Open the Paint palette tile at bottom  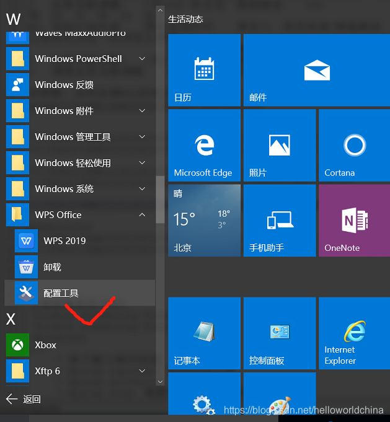280,393
